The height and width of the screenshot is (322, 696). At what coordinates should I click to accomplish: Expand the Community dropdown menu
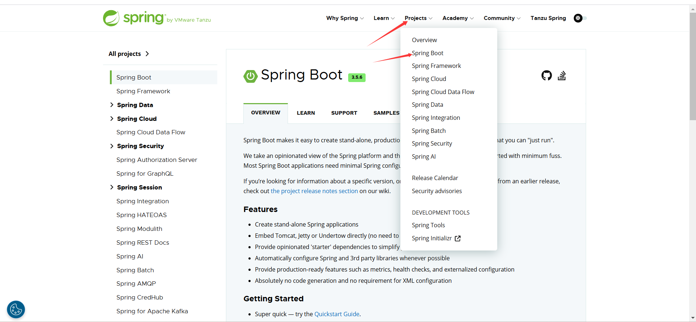click(x=502, y=18)
